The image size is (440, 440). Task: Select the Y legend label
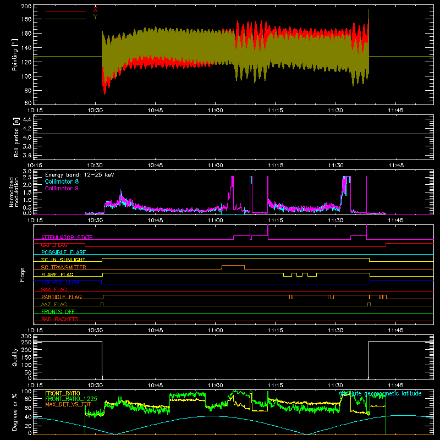95,17
